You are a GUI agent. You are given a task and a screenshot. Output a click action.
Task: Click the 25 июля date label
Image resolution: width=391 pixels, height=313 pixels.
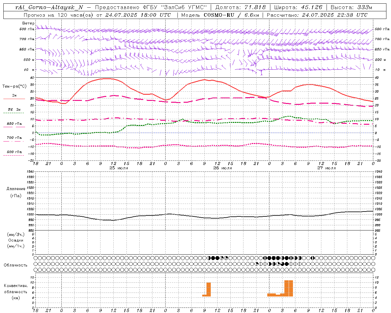click(119, 168)
